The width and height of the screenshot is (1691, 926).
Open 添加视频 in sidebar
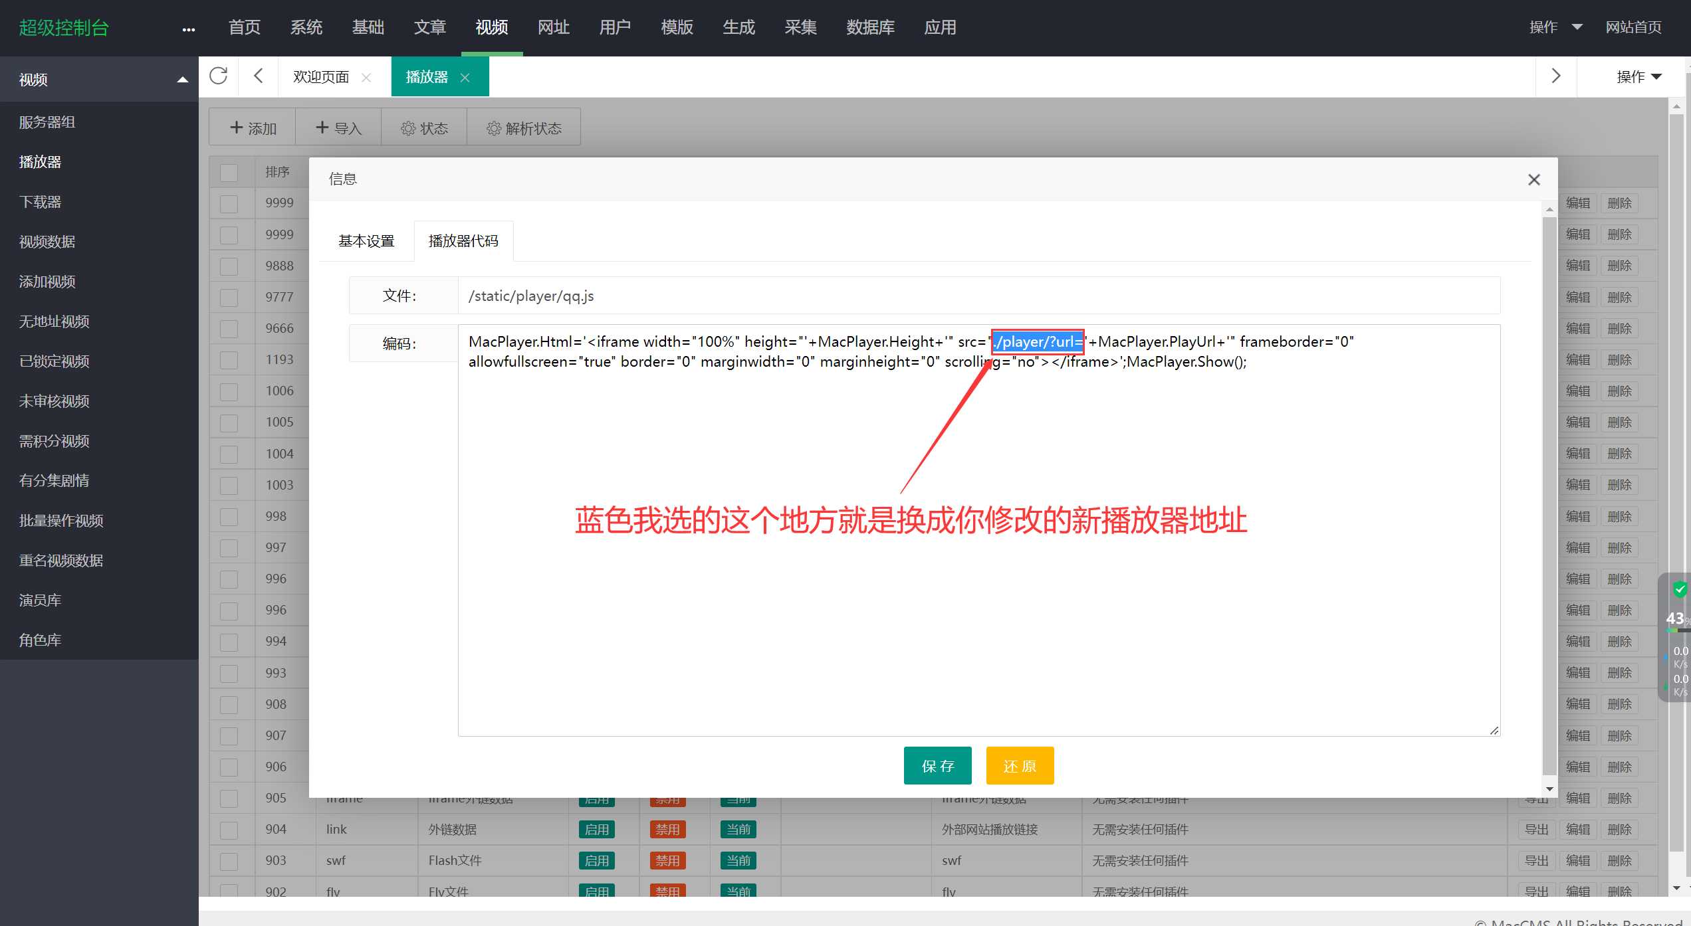pyautogui.click(x=47, y=282)
